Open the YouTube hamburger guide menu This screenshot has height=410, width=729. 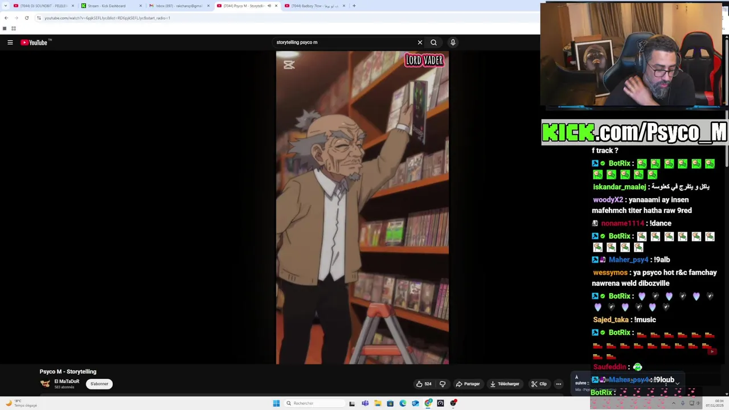(10, 42)
